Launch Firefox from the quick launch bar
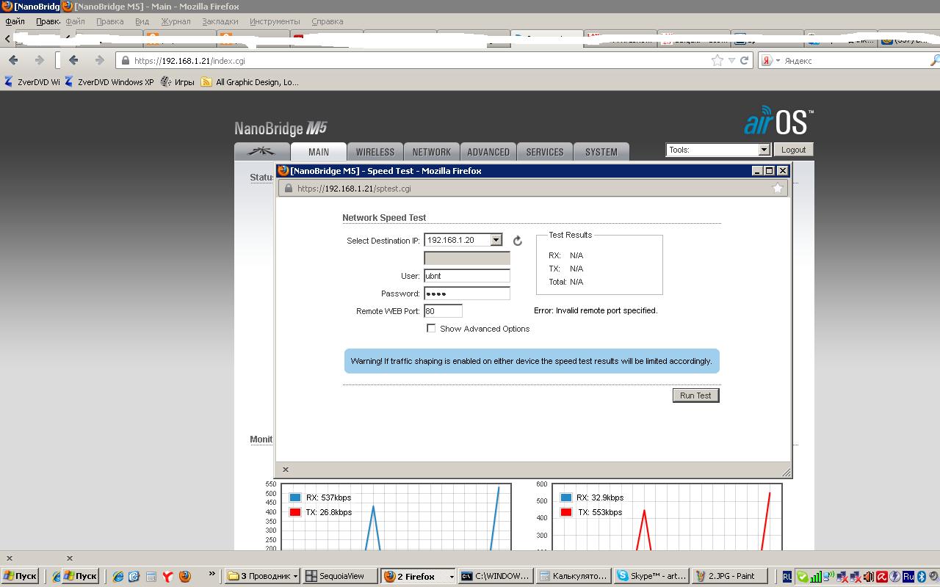The image size is (940, 587). (x=185, y=577)
